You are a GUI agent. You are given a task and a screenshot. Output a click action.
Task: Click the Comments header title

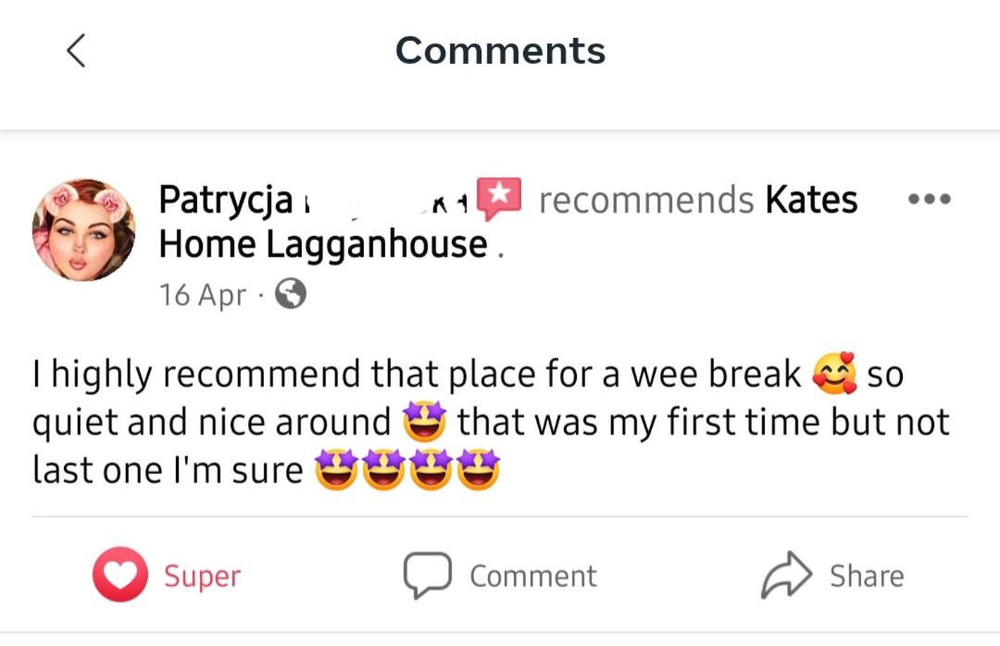point(500,50)
